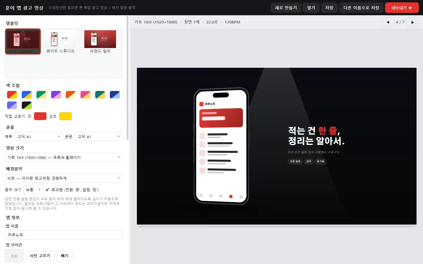This screenshot has width=423, height=264.
Task: Open the 본문 body font dropdown
Action: coord(99,136)
